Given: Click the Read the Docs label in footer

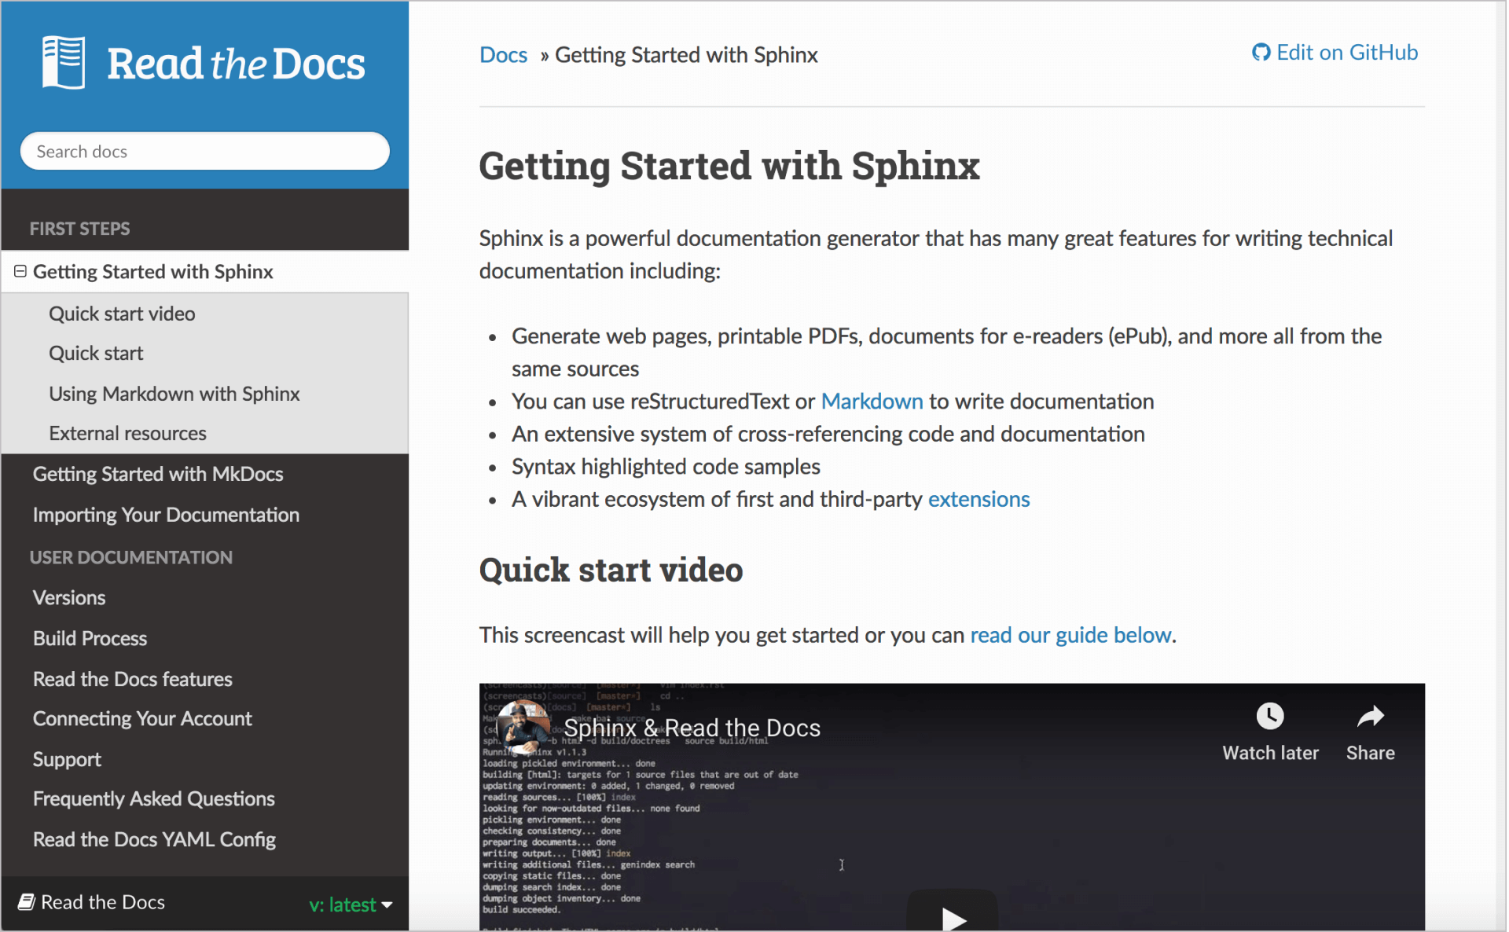Looking at the screenshot, I should click(103, 902).
